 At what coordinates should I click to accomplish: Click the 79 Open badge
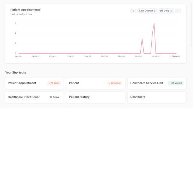pos(54,83)
